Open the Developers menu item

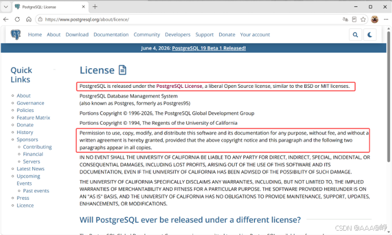178,35
